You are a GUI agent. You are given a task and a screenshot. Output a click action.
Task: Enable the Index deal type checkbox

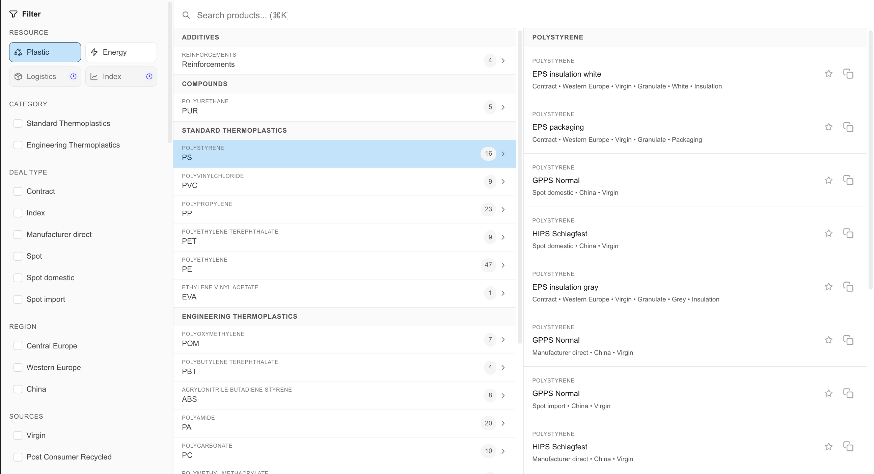(18, 213)
